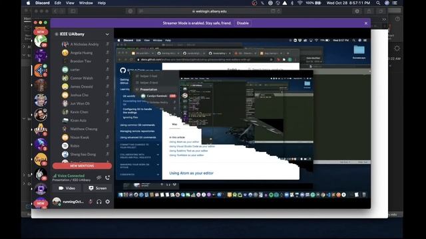Turn on camera with Video button
The image size is (426, 239).
(x=67, y=188)
